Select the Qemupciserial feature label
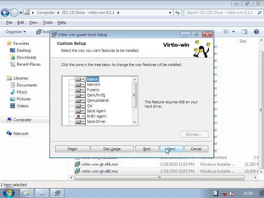 (x=98, y=100)
